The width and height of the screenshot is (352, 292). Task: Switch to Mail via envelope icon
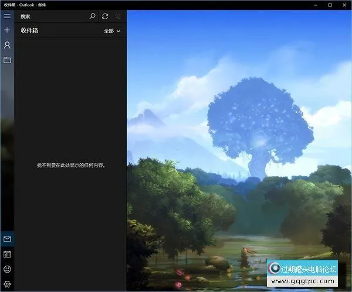7,239
